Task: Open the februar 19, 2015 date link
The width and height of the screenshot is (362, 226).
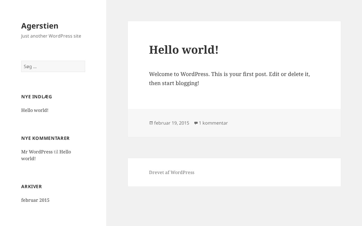Action: coord(172,123)
